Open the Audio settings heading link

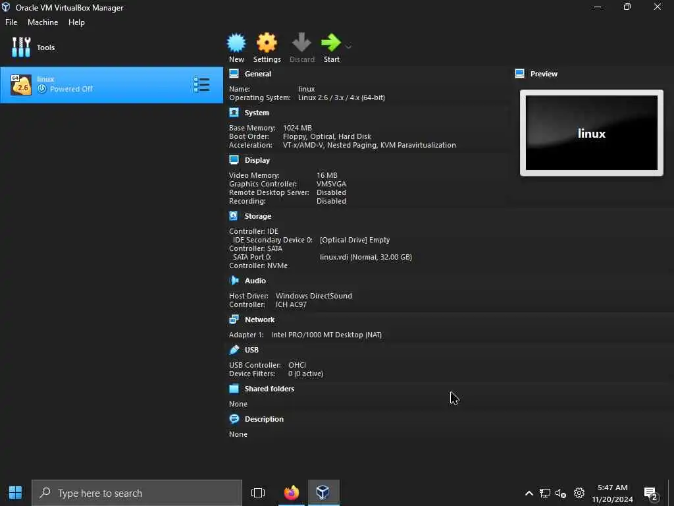(x=255, y=281)
